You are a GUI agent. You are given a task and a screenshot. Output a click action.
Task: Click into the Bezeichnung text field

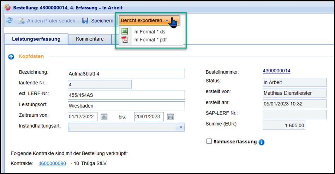pyautogui.click(x=126, y=73)
